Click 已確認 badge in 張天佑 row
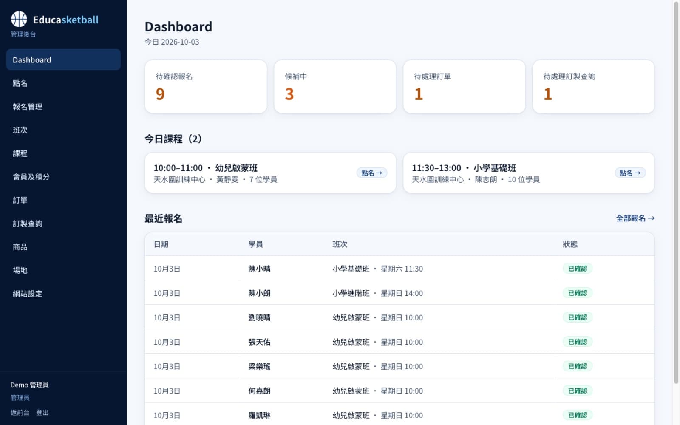Screen dimensions: 680x425 [578, 342]
